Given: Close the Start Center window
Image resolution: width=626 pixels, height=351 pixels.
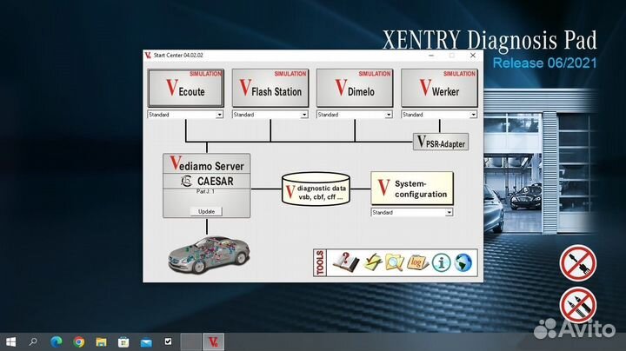Looking at the screenshot, I should click(473, 56).
